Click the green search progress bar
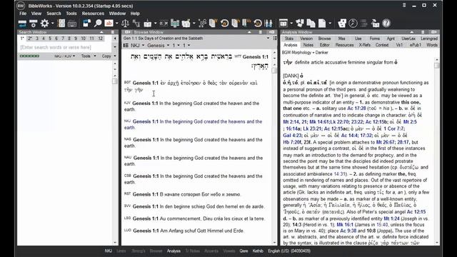 [x=29, y=56]
